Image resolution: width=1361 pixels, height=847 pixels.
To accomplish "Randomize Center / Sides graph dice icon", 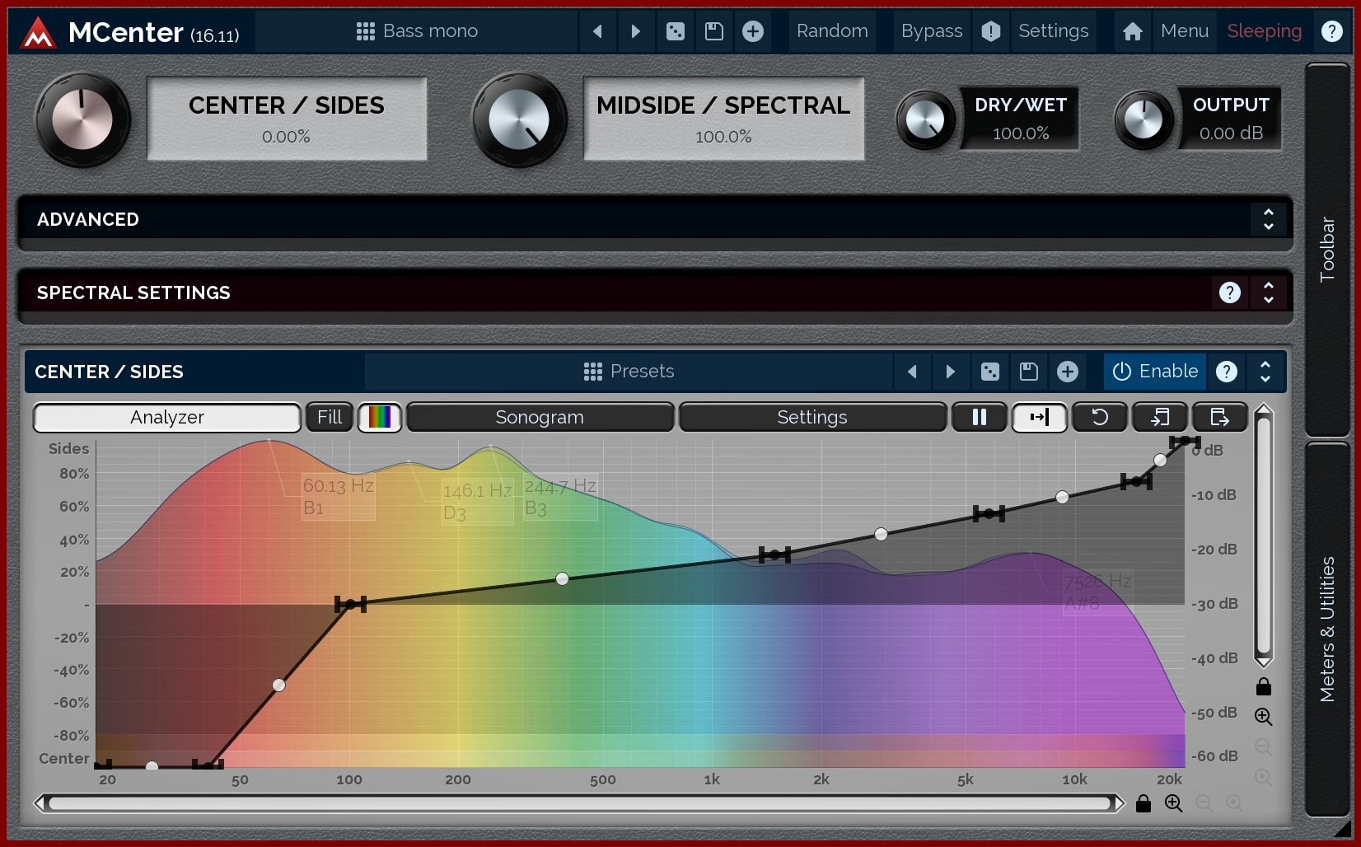I will coord(989,372).
